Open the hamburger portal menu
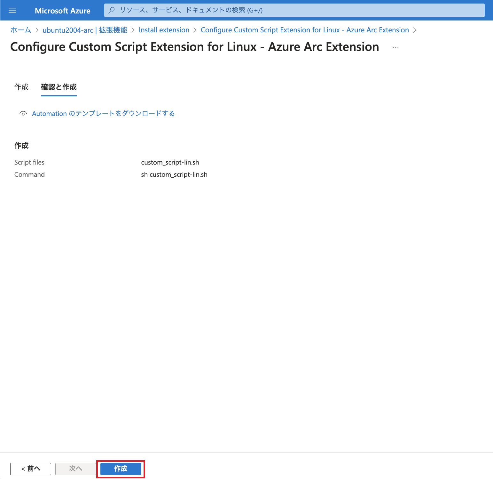 click(12, 11)
